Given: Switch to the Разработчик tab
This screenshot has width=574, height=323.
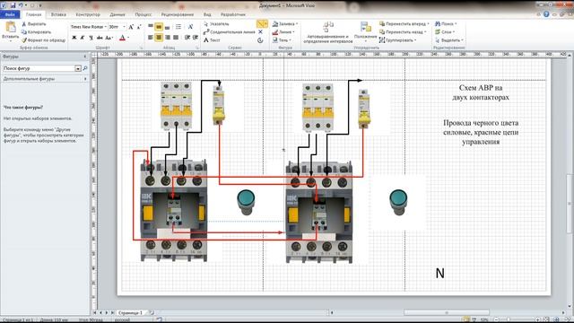Looking at the screenshot, I should [233, 14].
